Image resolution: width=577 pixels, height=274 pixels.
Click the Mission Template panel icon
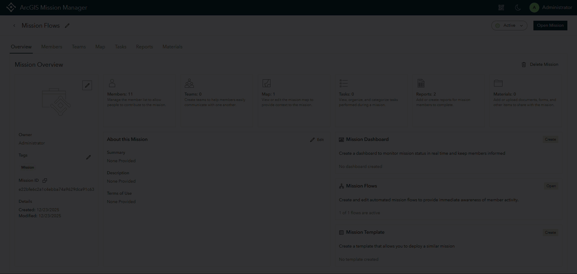341,233
